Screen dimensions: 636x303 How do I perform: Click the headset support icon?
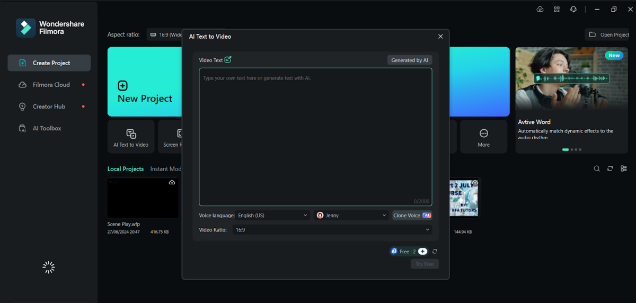click(573, 10)
